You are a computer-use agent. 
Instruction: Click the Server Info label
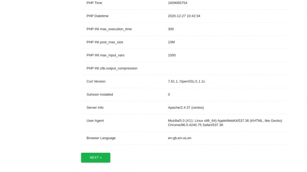coord(95,108)
